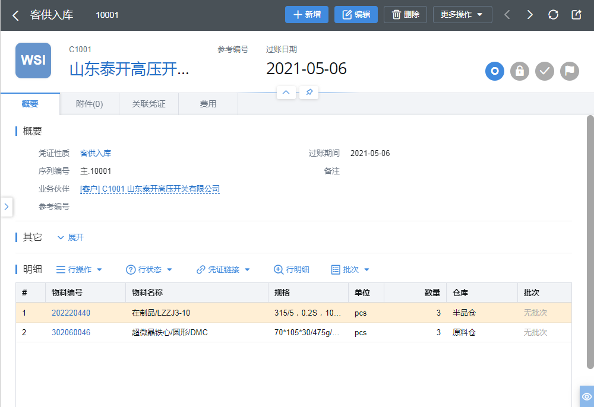Go to previous record arrow
594x407 pixels.
507,15
